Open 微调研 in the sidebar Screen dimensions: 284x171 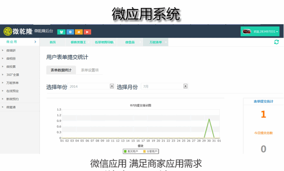click(11, 50)
